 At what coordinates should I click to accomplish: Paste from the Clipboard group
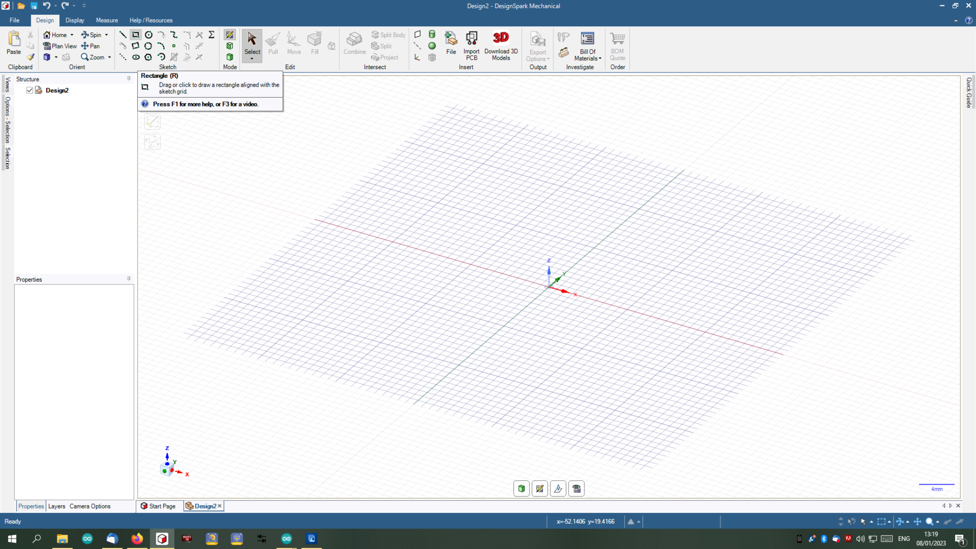tap(14, 43)
